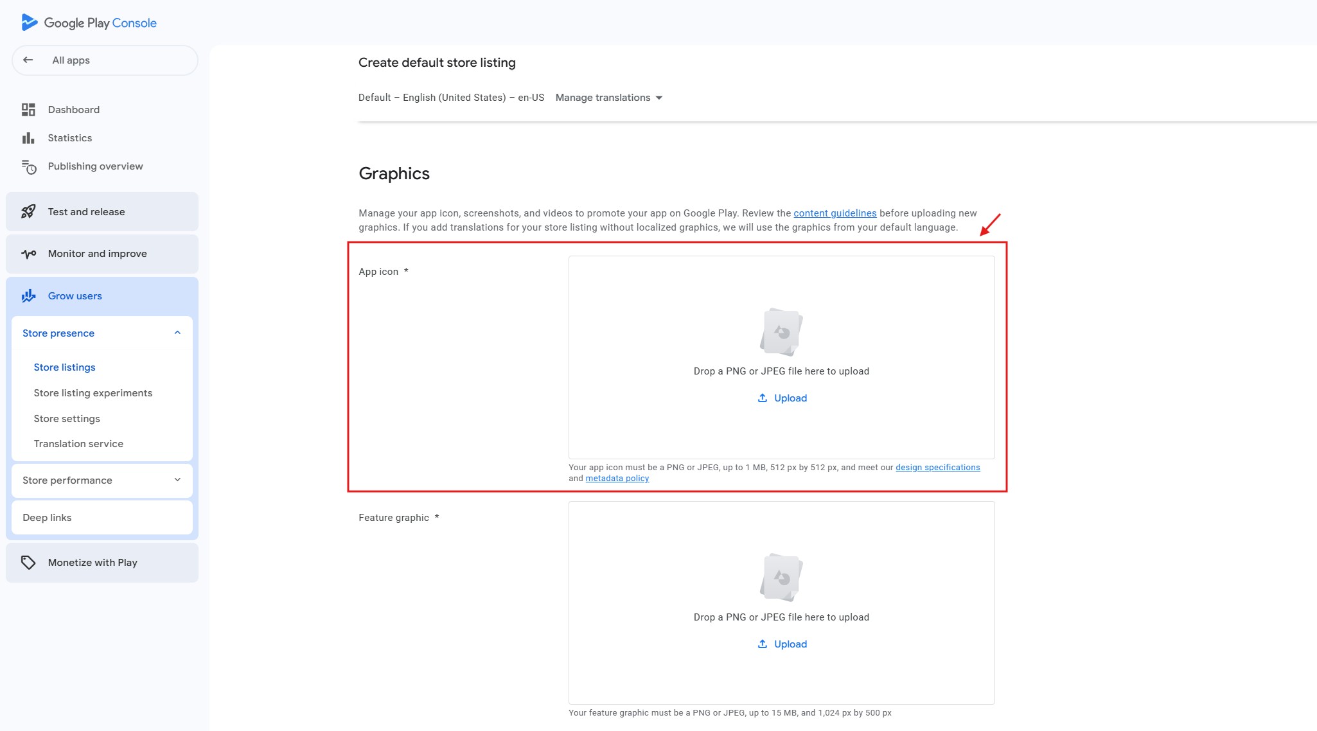
Task: Upload an App icon file
Action: click(782, 398)
